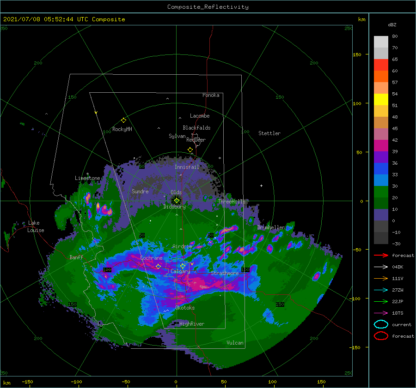This screenshot has width=416, height=388.
Task: Click the red forecast arrow legend icon
Action: pyautogui.click(x=381, y=255)
